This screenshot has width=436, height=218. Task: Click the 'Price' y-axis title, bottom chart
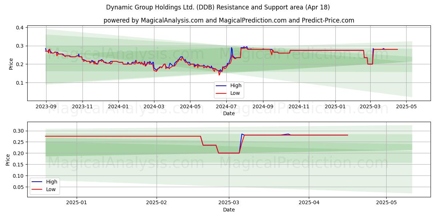tap(8, 160)
